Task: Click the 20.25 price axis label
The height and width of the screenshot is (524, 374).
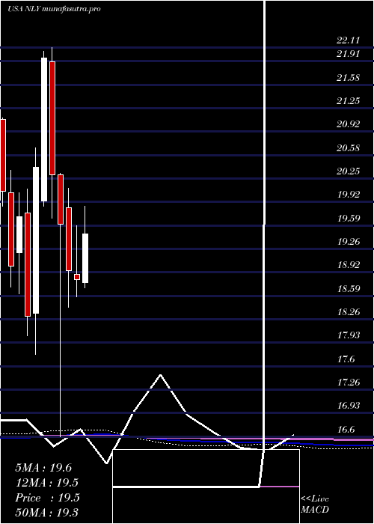Action: point(349,171)
